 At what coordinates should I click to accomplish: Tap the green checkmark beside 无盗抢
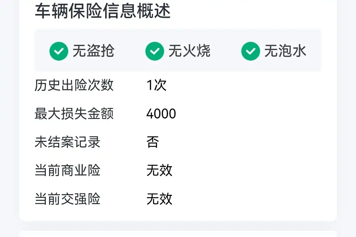tap(59, 51)
